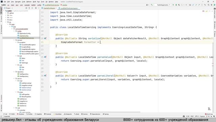Image resolution: width=216 pixels, height=122 pixels.
Task: Build project using the hammer icon
Action: [152, 5]
